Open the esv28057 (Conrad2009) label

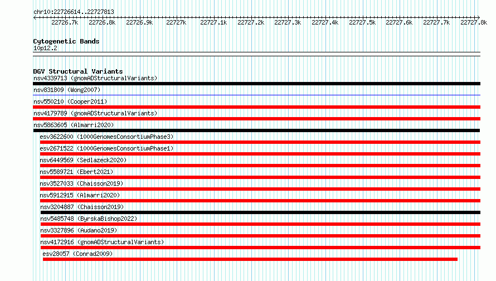[x=77, y=254]
